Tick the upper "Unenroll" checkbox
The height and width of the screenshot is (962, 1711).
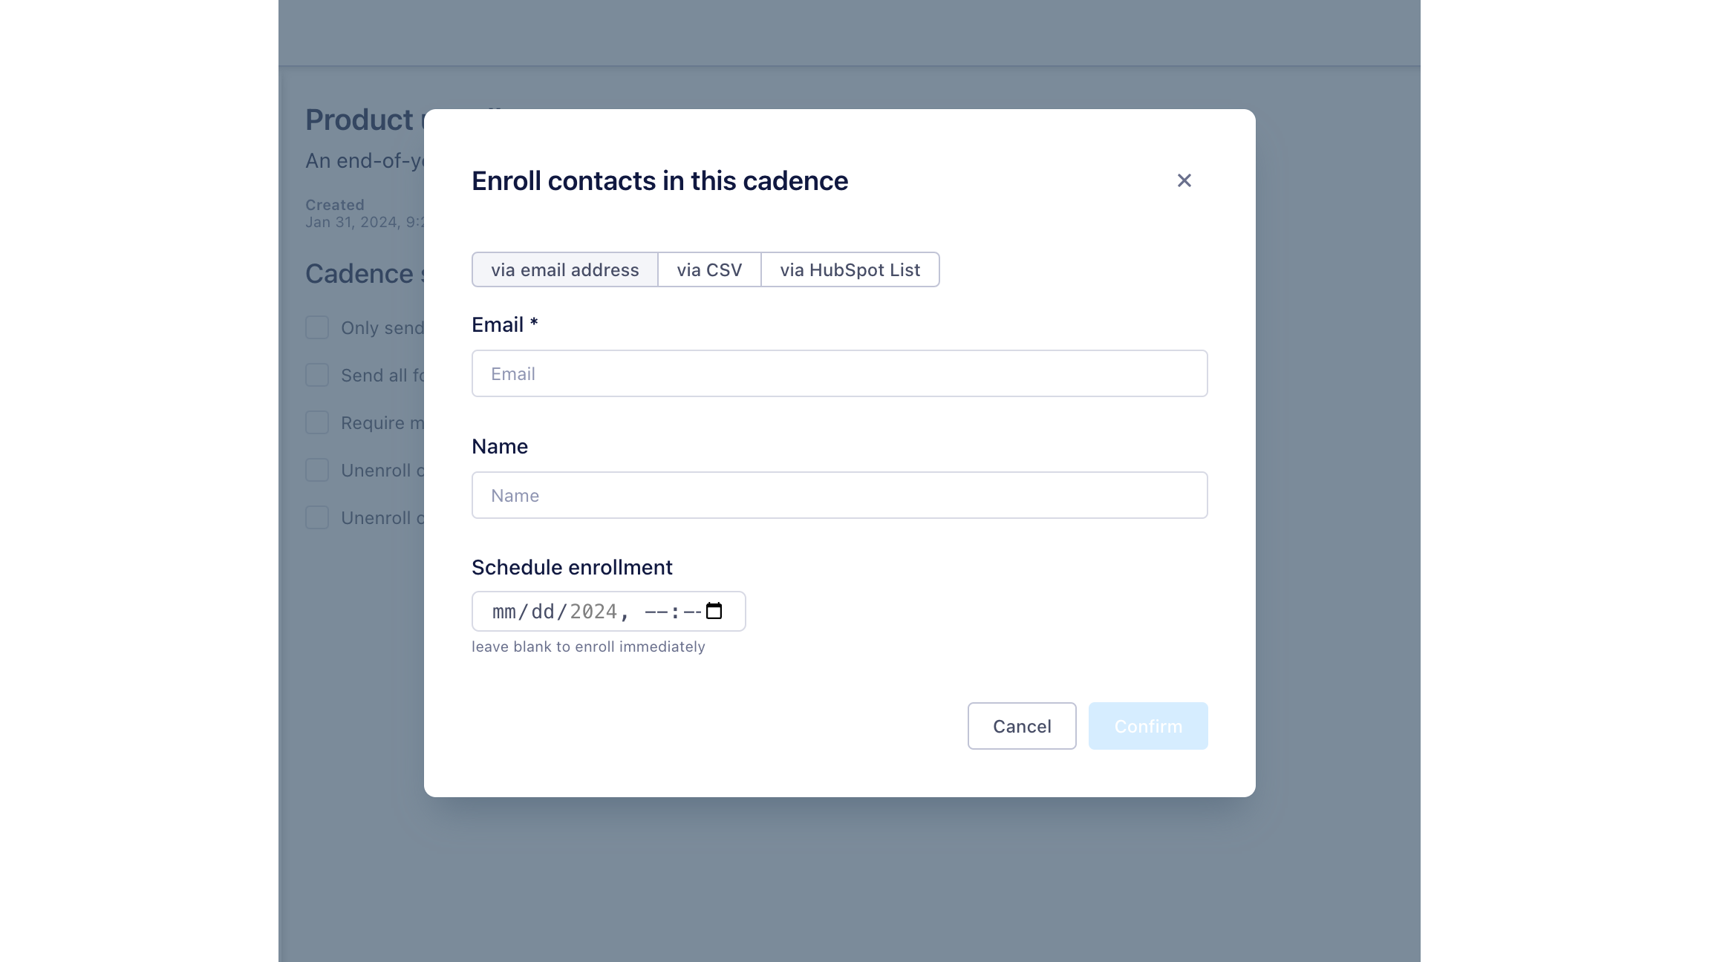(317, 470)
